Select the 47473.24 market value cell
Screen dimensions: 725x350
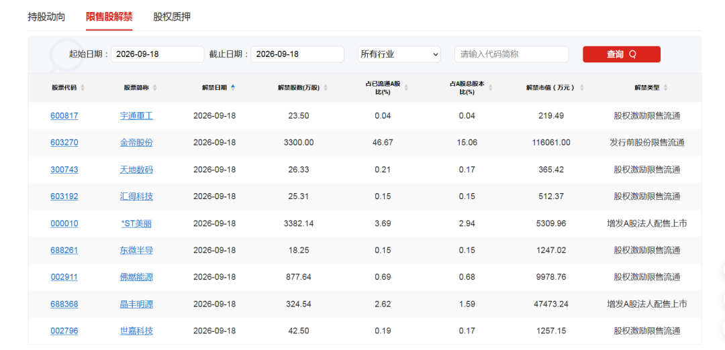pyautogui.click(x=551, y=304)
